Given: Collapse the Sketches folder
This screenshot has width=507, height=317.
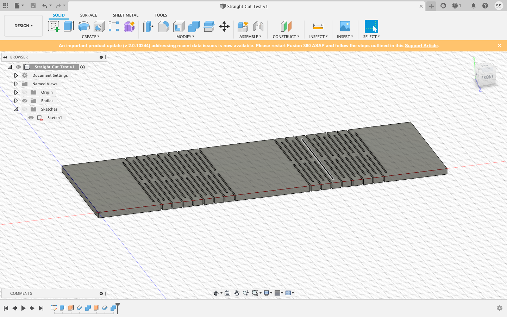Looking at the screenshot, I should point(16,109).
